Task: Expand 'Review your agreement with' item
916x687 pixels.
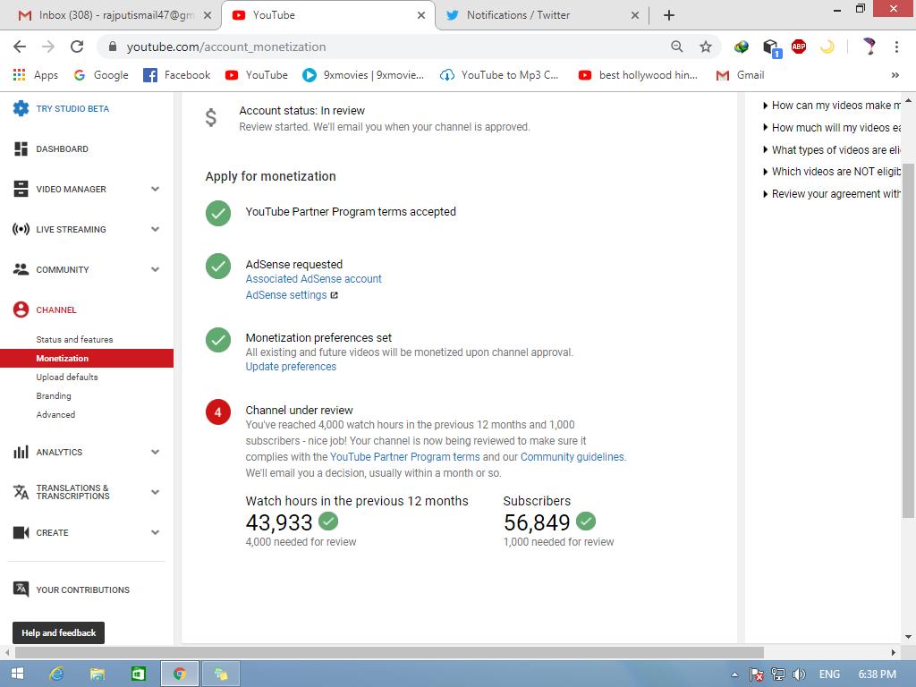Action: pos(832,193)
